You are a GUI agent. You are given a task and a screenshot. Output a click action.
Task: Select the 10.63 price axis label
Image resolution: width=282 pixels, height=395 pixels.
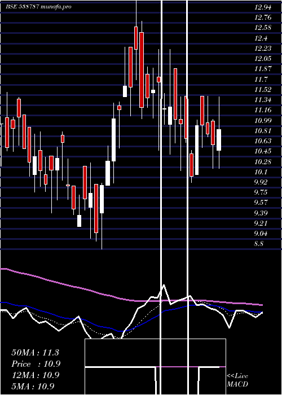tap(263, 141)
